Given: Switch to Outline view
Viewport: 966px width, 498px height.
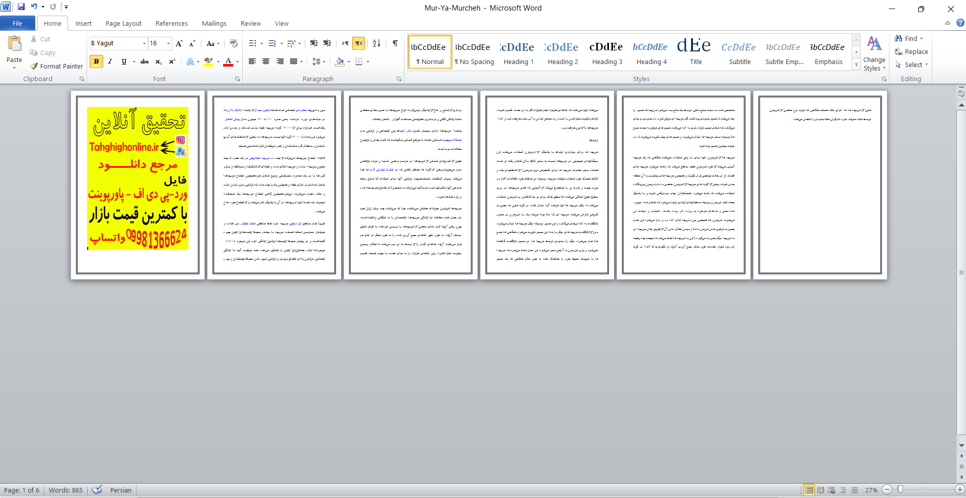Looking at the screenshot, I should 843,490.
